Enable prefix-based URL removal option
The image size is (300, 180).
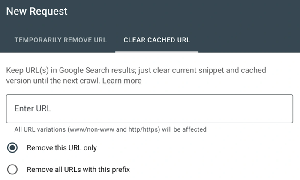[x=12, y=169]
